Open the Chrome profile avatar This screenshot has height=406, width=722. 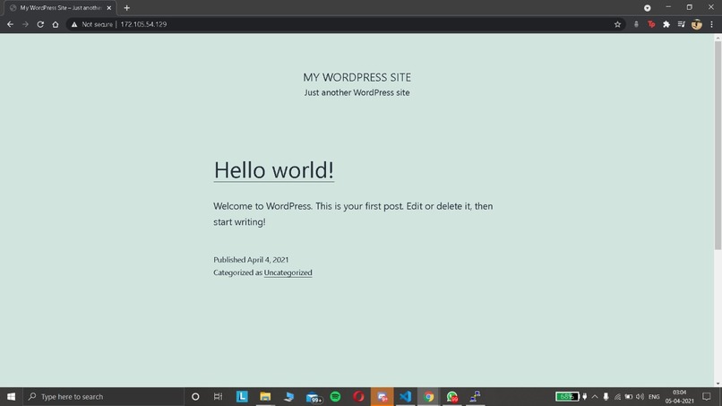697,24
